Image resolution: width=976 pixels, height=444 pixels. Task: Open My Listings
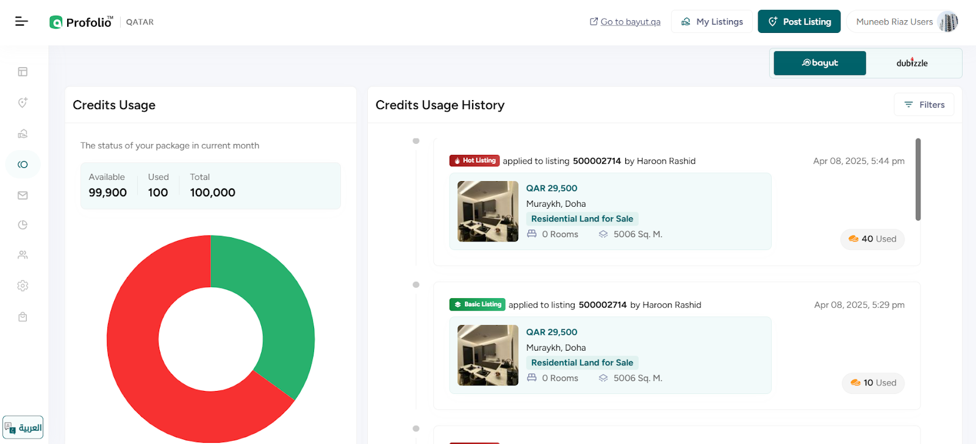pos(712,21)
